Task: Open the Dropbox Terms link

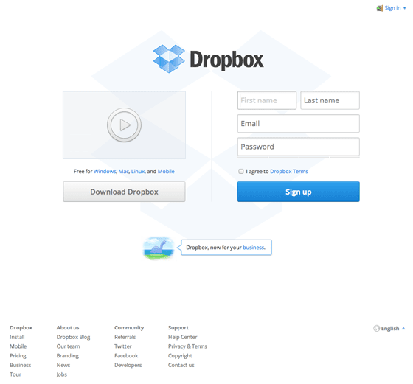Action: click(x=288, y=171)
